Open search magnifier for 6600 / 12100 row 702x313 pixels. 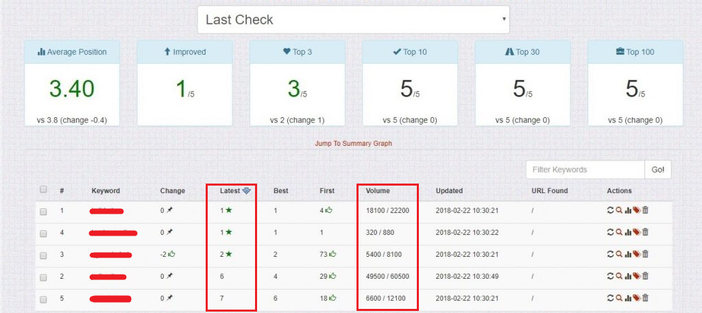tap(619, 298)
